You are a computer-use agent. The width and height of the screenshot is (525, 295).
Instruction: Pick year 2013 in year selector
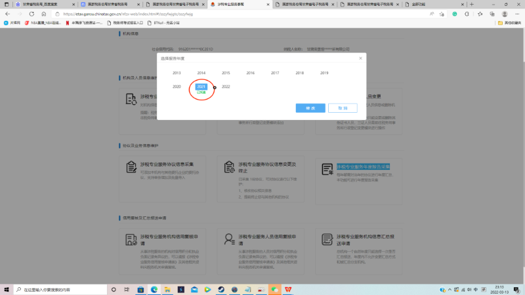177,73
